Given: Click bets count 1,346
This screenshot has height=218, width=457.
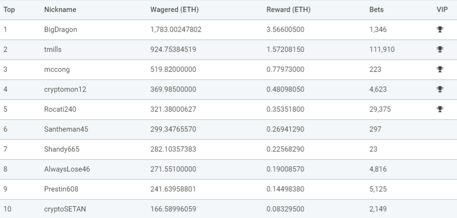Looking at the screenshot, I should pyautogui.click(x=378, y=29).
